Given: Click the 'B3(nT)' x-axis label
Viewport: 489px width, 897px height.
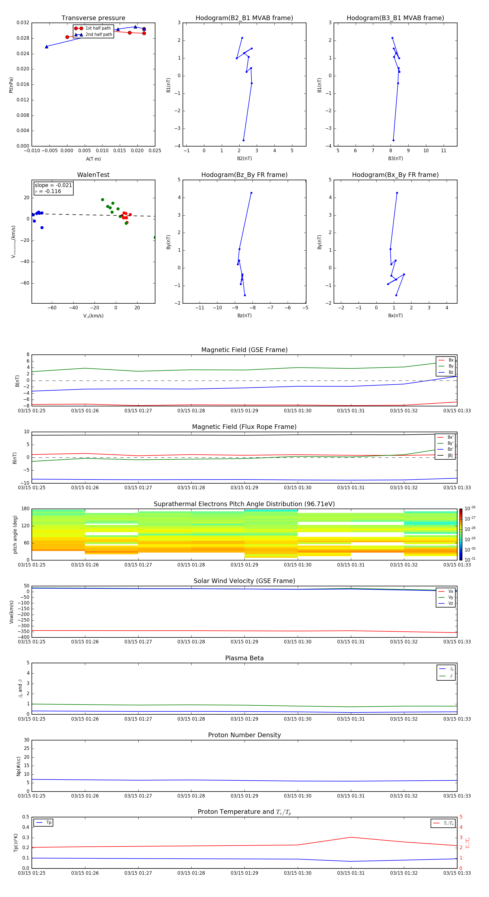Looking at the screenshot, I should (395, 158).
